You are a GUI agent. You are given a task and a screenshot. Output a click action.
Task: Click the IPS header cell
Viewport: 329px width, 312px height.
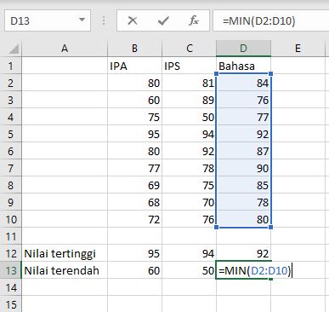pyautogui.click(x=189, y=66)
